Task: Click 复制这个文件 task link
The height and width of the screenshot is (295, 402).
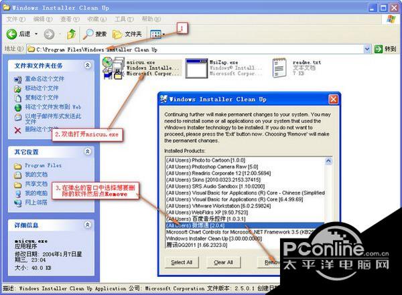Action: (x=42, y=98)
